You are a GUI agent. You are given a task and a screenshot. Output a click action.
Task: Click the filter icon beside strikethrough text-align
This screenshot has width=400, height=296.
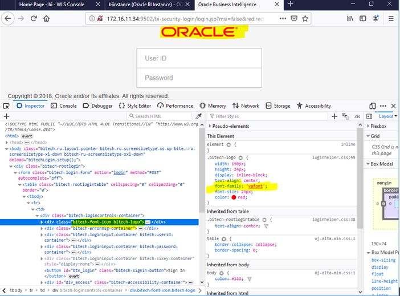tap(266, 226)
